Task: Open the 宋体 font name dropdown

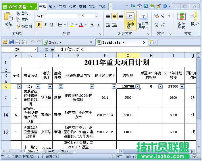Action: (x=79, y=16)
